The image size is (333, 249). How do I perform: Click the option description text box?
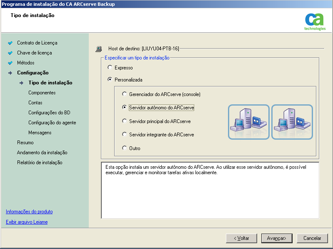pos(210,190)
